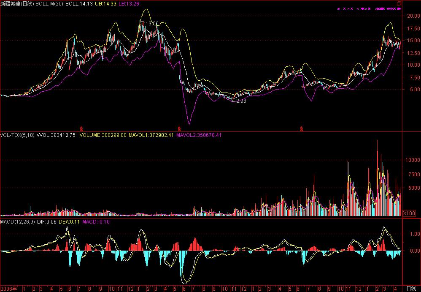Click the VVOL:393412.75 readout
Screen dimensions: 421x292
point(56,135)
